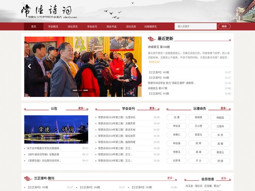Open 常德诗词2024年第三期：文圃芳菲
The height and width of the screenshot is (191, 255).
coord(117,123)
